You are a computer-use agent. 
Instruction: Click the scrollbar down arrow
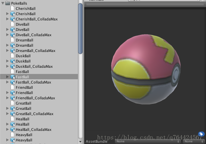pyautogui.click(x=80, y=142)
